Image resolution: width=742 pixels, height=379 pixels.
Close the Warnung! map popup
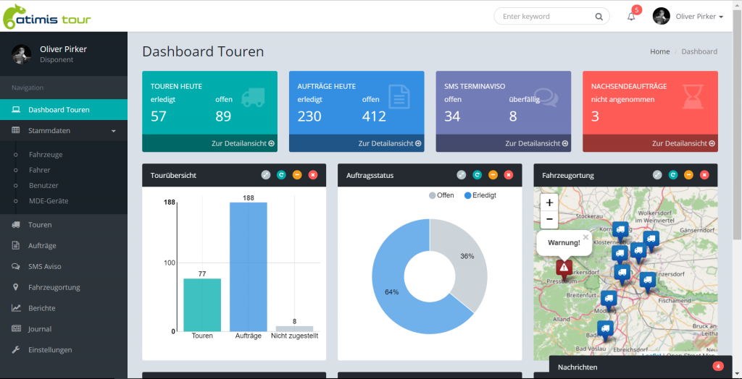(x=585, y=237)
